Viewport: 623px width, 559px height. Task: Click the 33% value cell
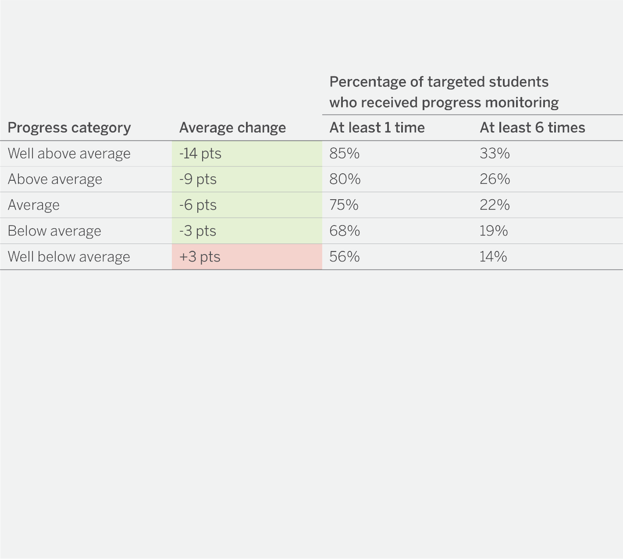(x=495, y=154)
